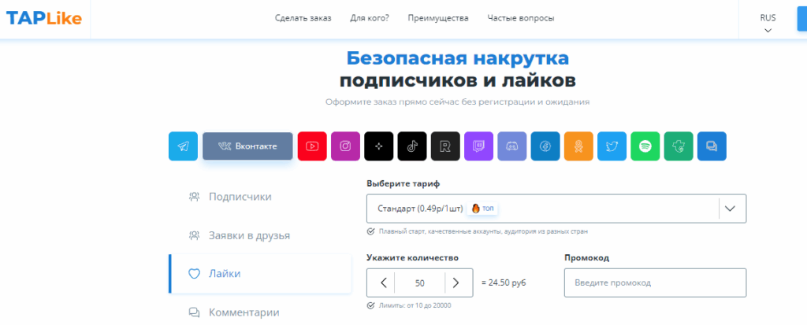The image size is (807, 325).
Task: Select the Rutube R icon
Action: pyautogui.click(x=445, y=146)
